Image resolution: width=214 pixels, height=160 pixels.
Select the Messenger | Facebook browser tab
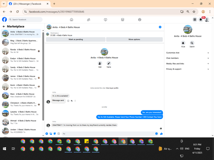pos(29,4)
